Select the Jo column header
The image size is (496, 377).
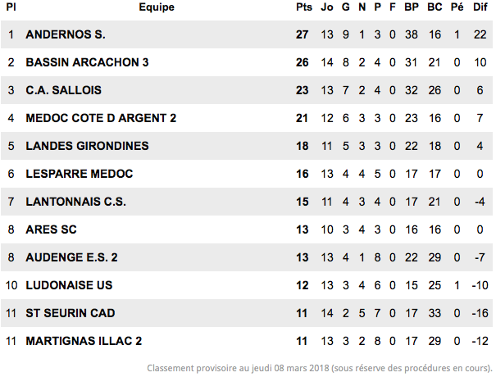click(x=327, y=7)
